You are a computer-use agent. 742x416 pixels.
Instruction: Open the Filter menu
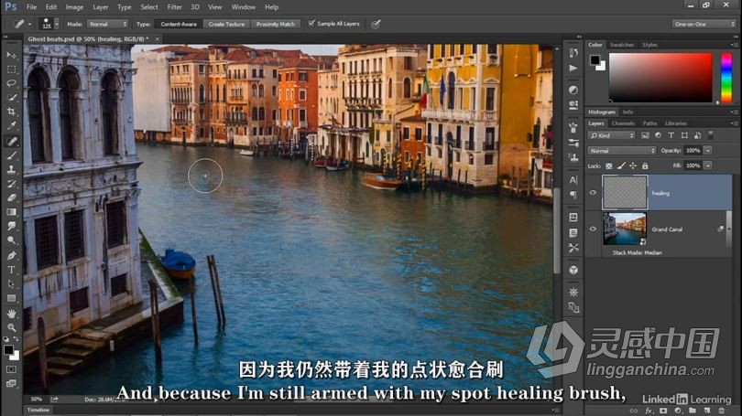[174, 7]
